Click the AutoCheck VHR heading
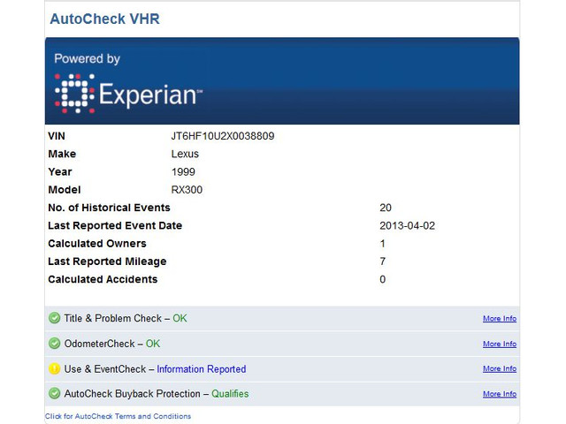Image resolution: width=566 pixels, height=424 pixels. pos(104,19)
